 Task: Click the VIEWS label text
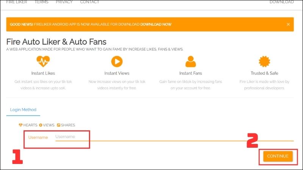pos(48,125)
